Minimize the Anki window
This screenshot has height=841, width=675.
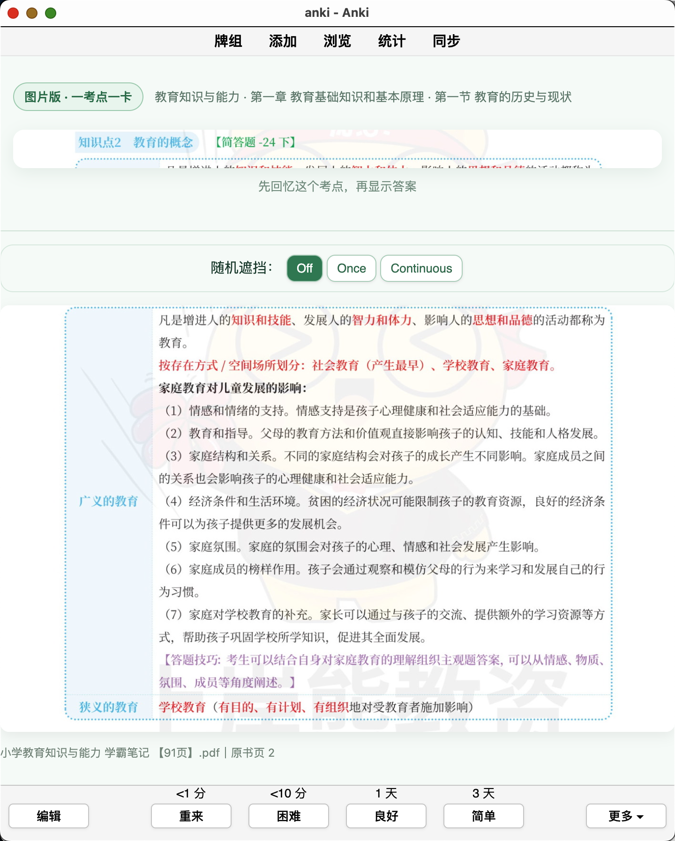[32, 13]
